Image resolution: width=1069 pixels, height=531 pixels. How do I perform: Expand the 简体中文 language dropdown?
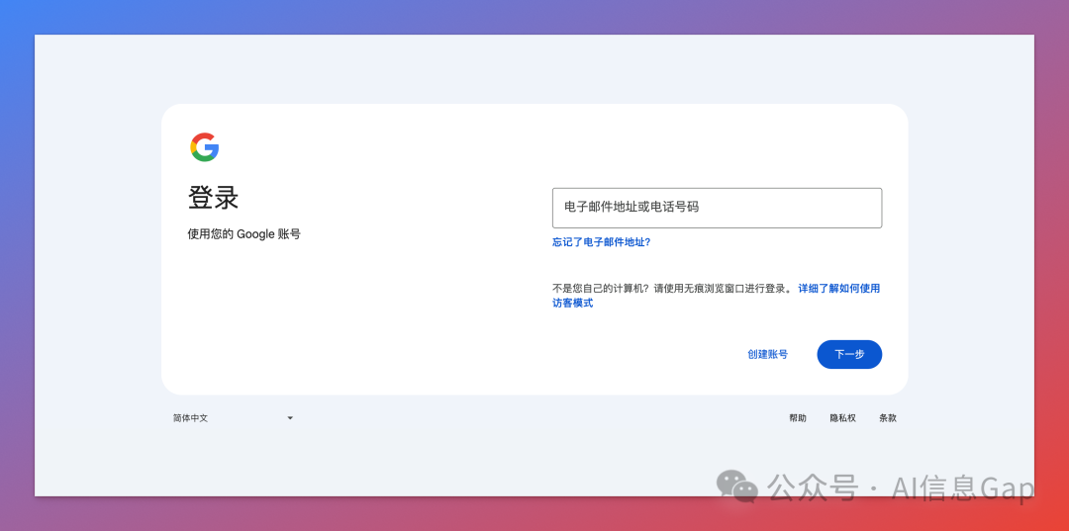[234, 418]
